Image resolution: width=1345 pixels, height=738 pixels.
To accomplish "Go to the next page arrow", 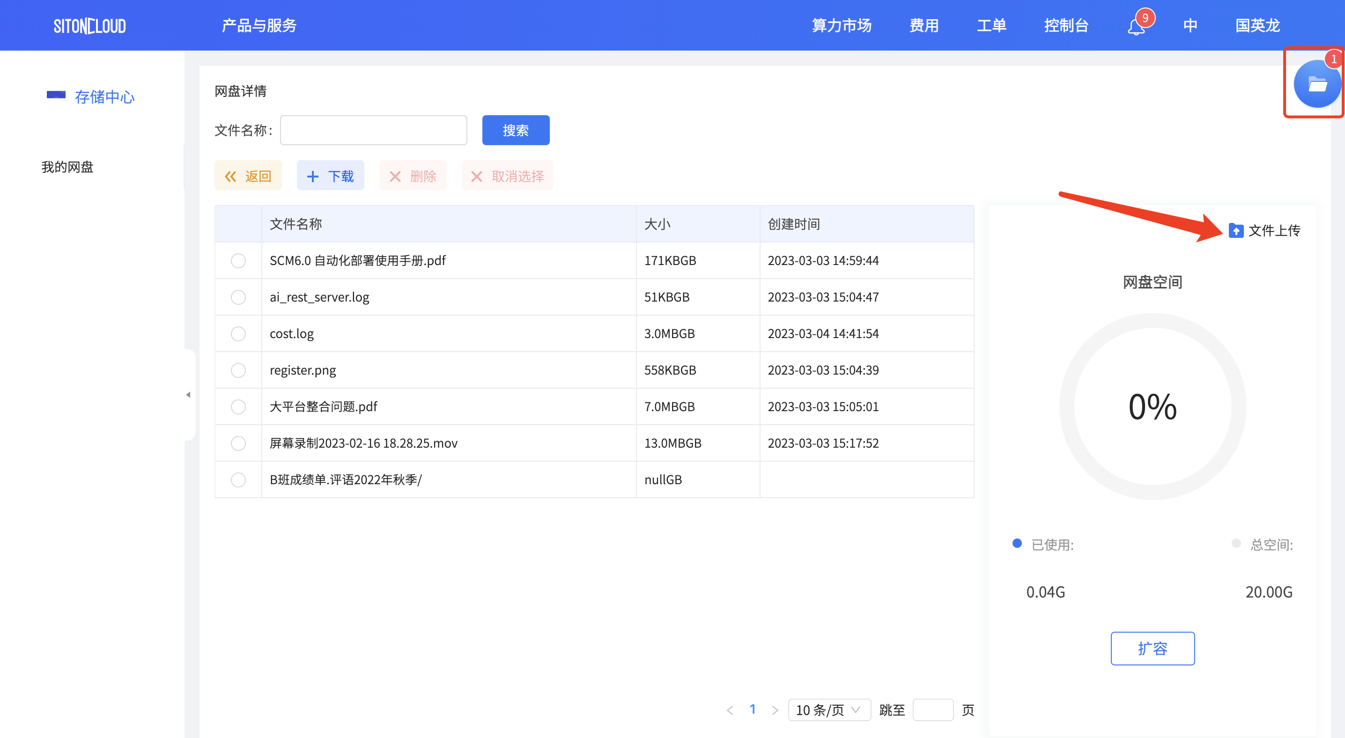I will point(775,710).
